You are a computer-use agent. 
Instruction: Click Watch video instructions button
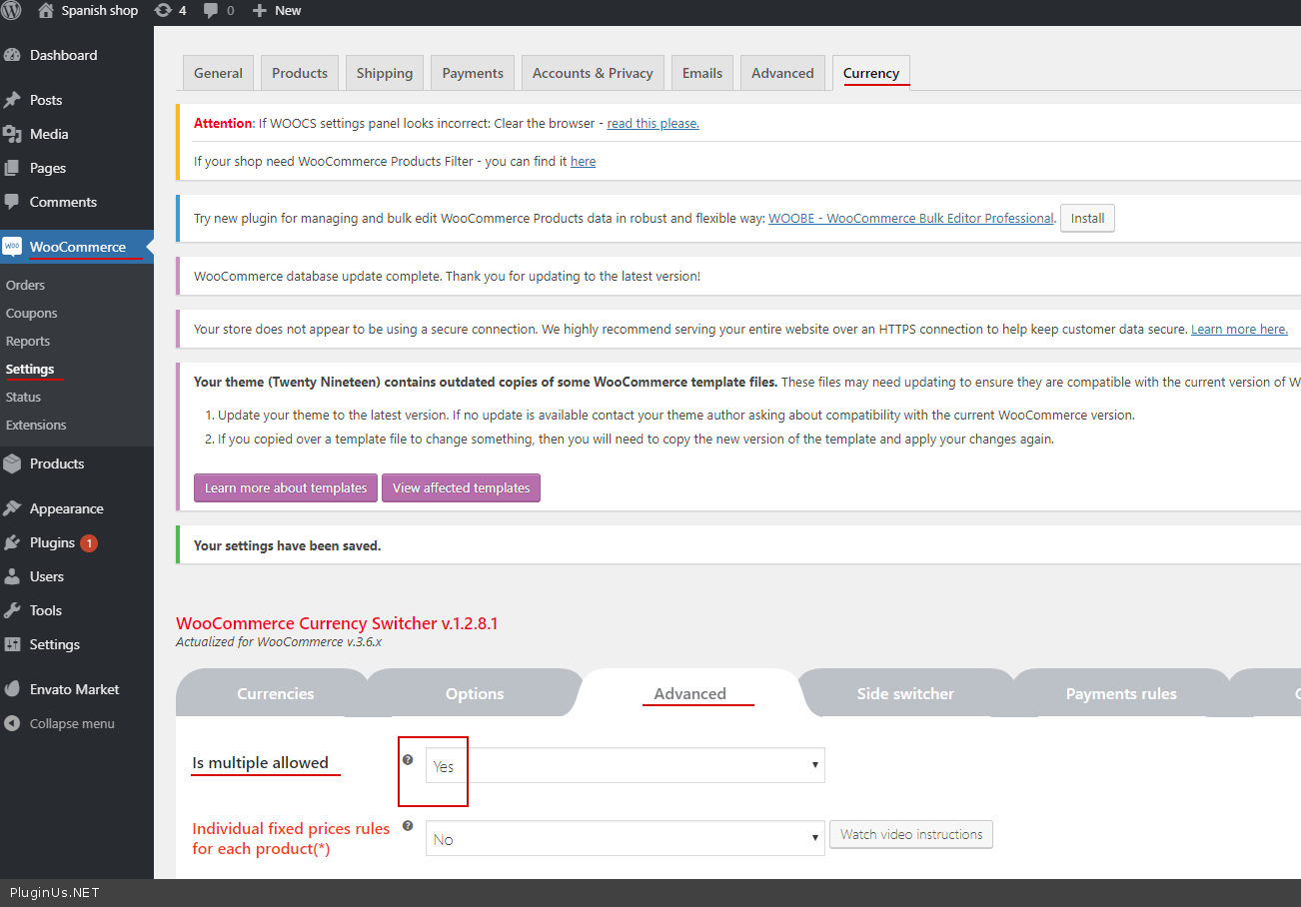click(x=911, y=834)
